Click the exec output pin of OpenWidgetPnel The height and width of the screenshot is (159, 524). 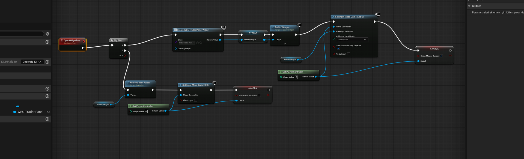coord(83,48)
